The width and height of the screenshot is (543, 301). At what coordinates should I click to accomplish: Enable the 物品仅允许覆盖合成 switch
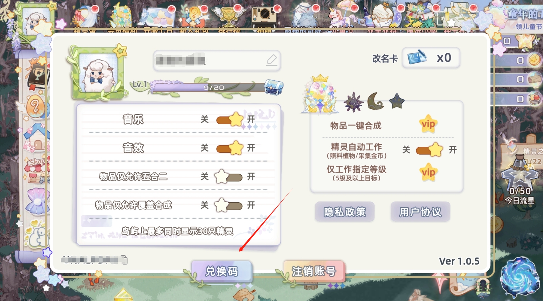[x=228, y=205]
